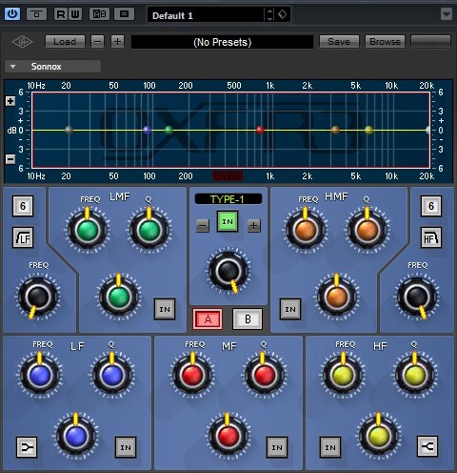
Task: Click the LF Q blue knob
Action: 112,375
